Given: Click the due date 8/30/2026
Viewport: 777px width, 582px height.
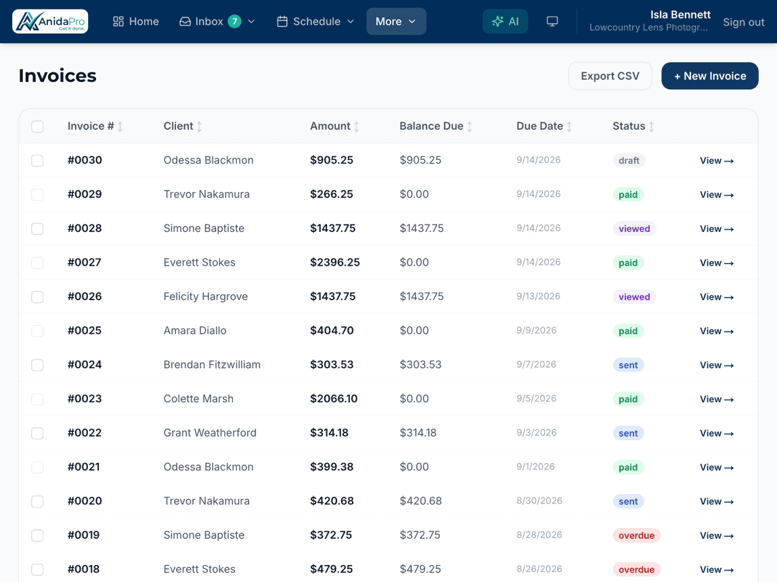Looking at the screenshot, I should [539, 501].
